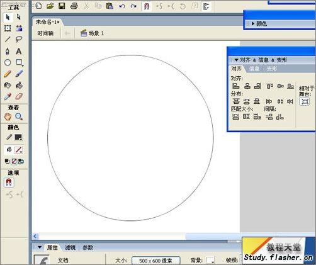Select the Rectangle tool
The width and height of the screenshot is (316, 265).
pyautogui.click(x=20, y=62)
